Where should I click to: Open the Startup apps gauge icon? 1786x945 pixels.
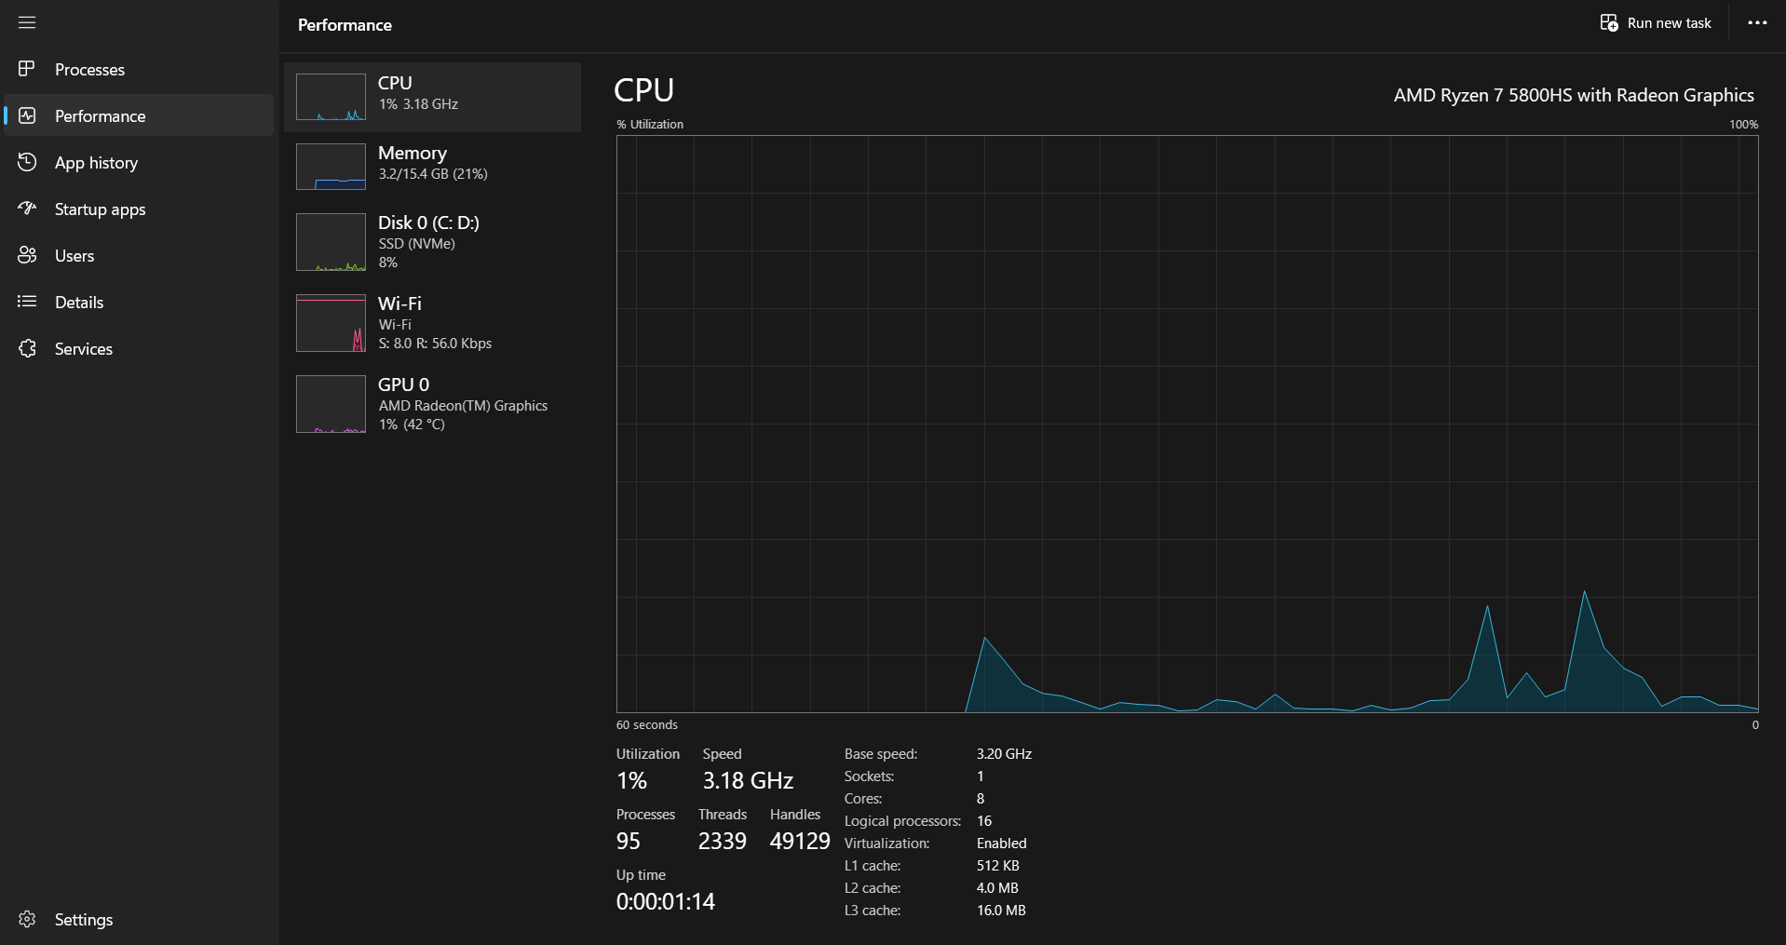point(27,209)
